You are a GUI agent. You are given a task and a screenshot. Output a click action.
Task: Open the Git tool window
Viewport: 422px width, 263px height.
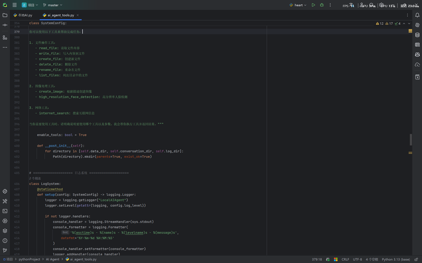(5, 250)
